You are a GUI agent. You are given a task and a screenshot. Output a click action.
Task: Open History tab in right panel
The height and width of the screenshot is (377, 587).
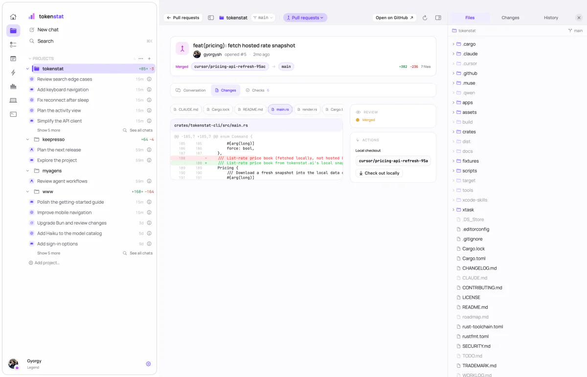click(551, 18)
